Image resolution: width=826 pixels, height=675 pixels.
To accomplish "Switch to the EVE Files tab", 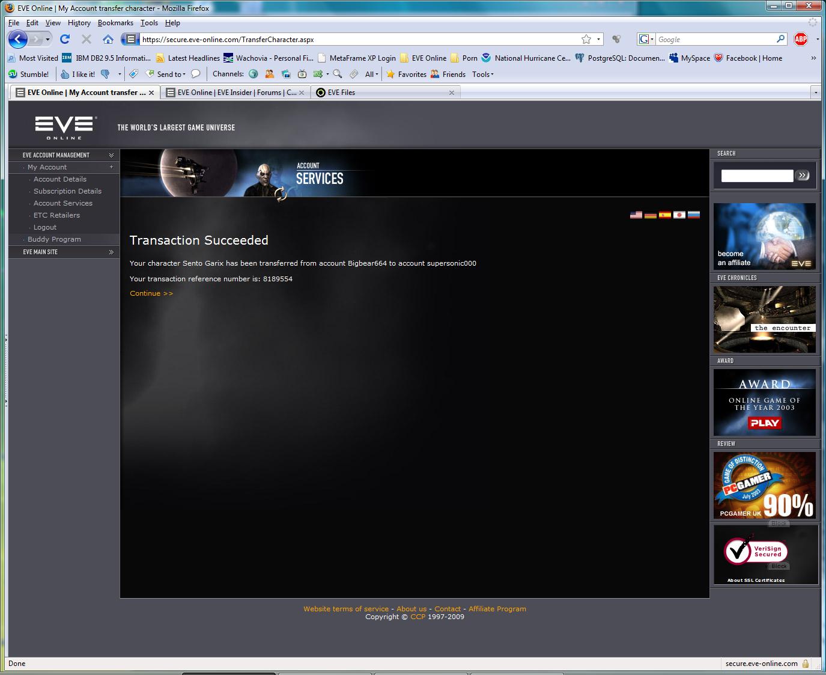I will coord(386,93).
